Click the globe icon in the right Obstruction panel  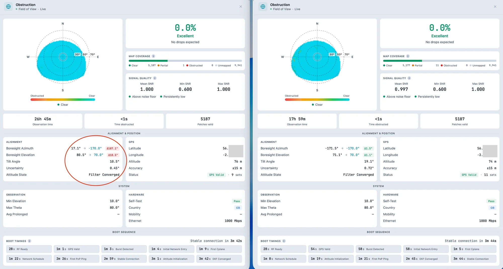(x=263, y=7)
